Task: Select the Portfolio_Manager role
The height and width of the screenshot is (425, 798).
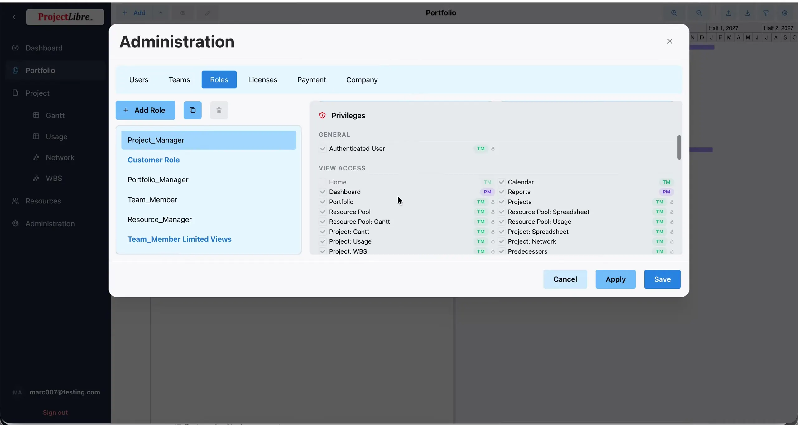Action: click(208, 180)
